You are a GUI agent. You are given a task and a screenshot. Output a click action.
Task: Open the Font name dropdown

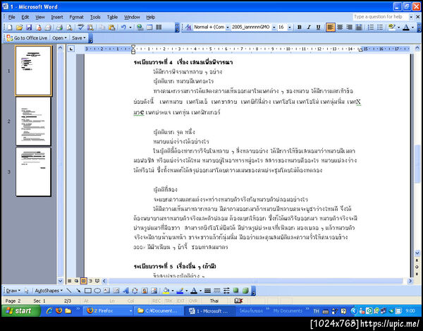tap(274, 28)
